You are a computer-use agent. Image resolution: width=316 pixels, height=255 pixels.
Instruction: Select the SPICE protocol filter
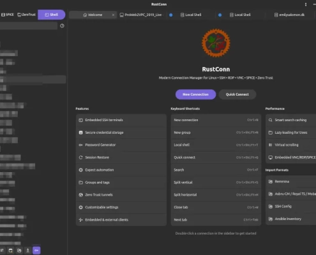[8, 15]
